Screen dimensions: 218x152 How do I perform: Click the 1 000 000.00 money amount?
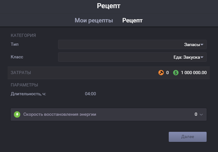[194, 73]
